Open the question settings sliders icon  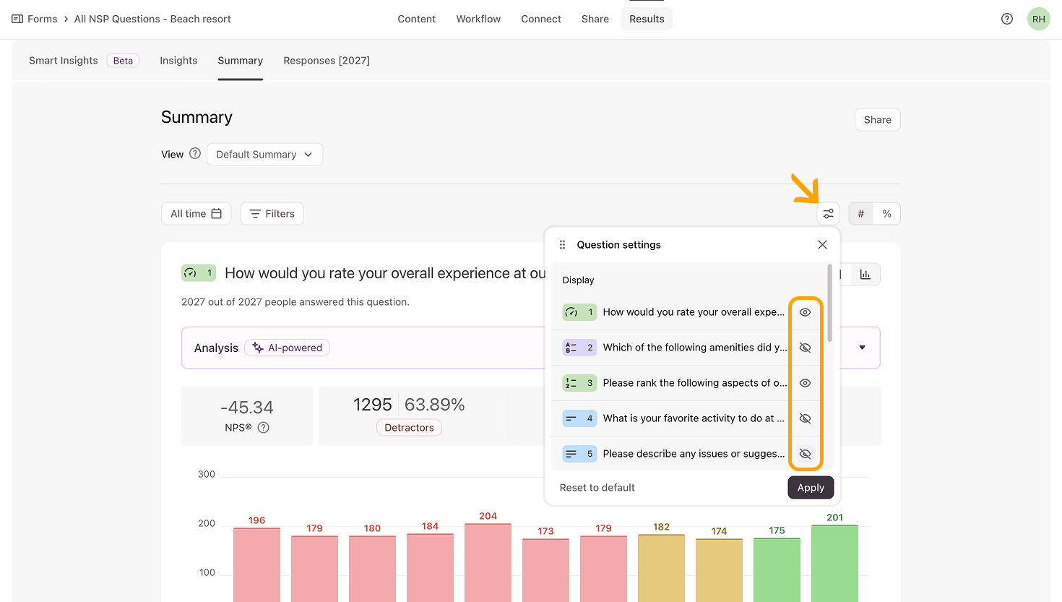[x=828, y=214]
